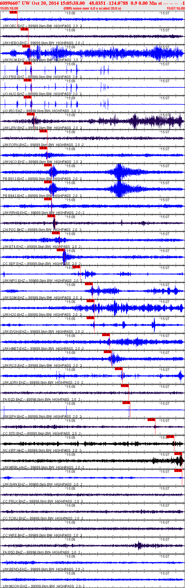Screen dimensions: 185x588
Task: Select the CC SEP EHZ station label
Action: pos(13,264)
